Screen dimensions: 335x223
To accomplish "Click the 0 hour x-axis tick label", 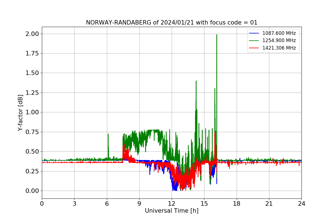I will (x=42, y=204).
